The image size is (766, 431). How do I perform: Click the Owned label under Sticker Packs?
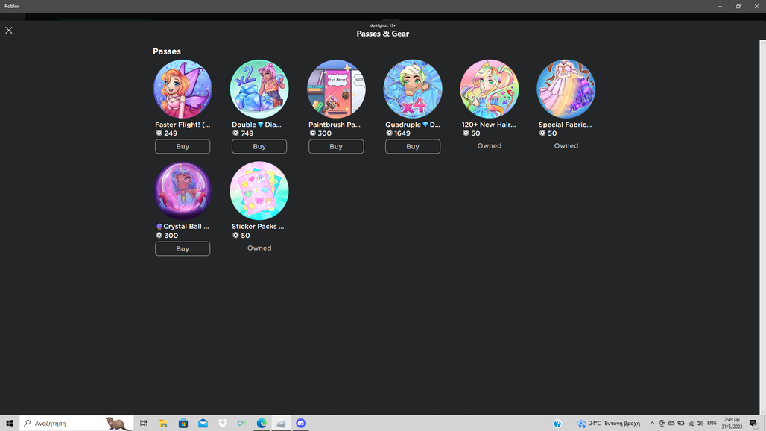[259, 248]
